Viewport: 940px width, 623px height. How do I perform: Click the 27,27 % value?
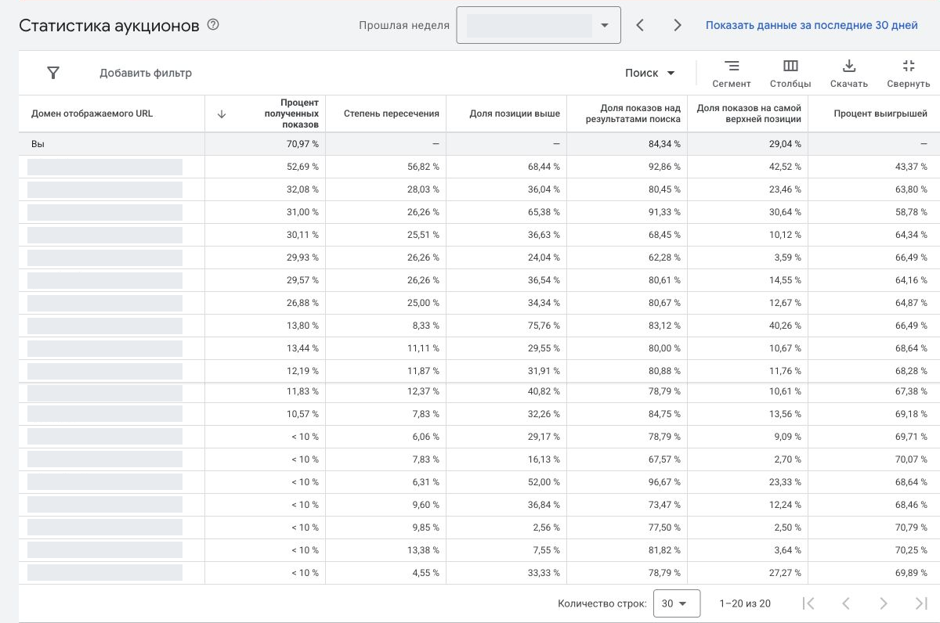(x=786, y=573)
